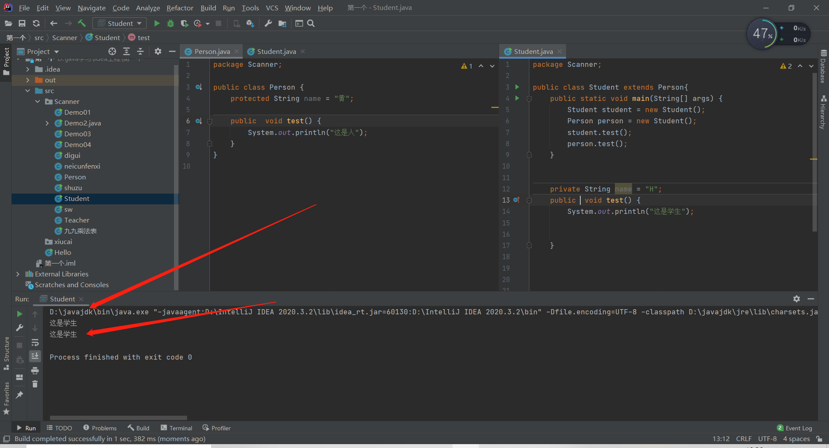Open the folder icon in main toolbar

coord(8,23)
